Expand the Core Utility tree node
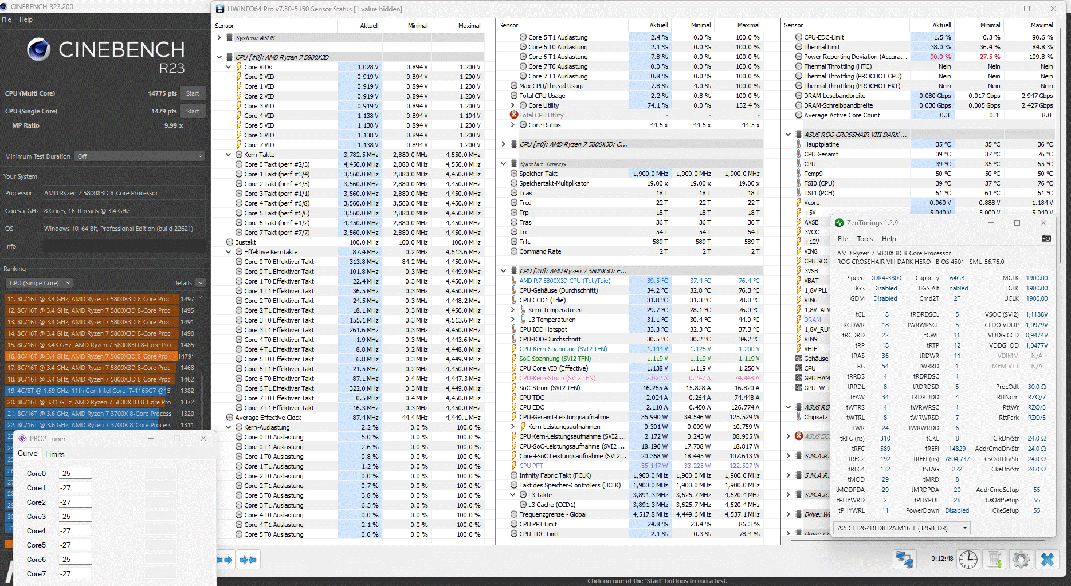 (x=513, y=105)
